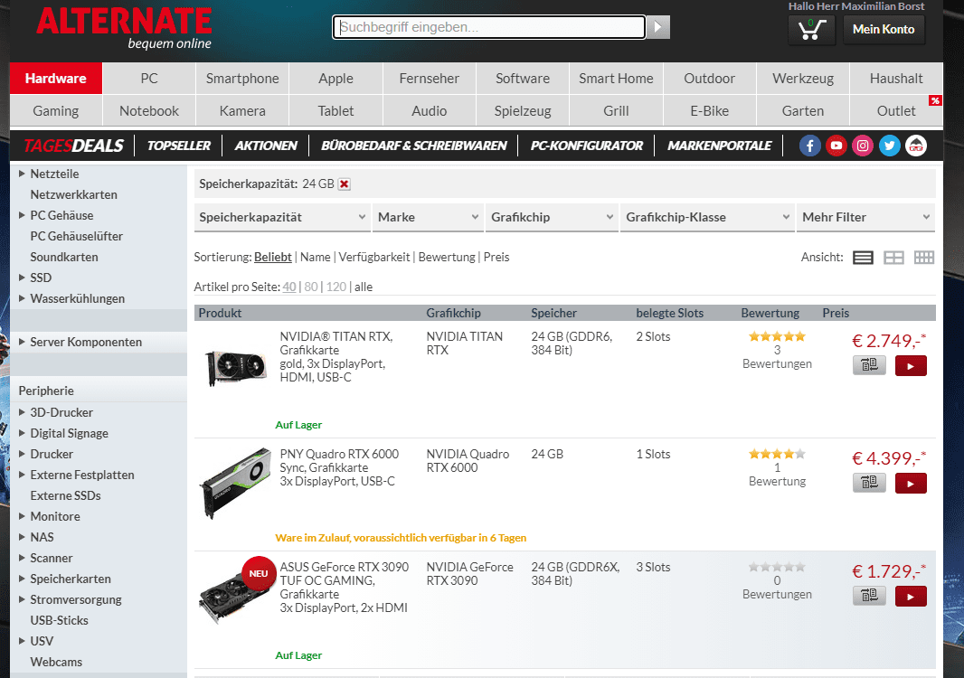Open BÜROBEDARF & SCHREIBWAREN menu item
The height and width of the screenshot is (678, 964).
coord(414,146)
